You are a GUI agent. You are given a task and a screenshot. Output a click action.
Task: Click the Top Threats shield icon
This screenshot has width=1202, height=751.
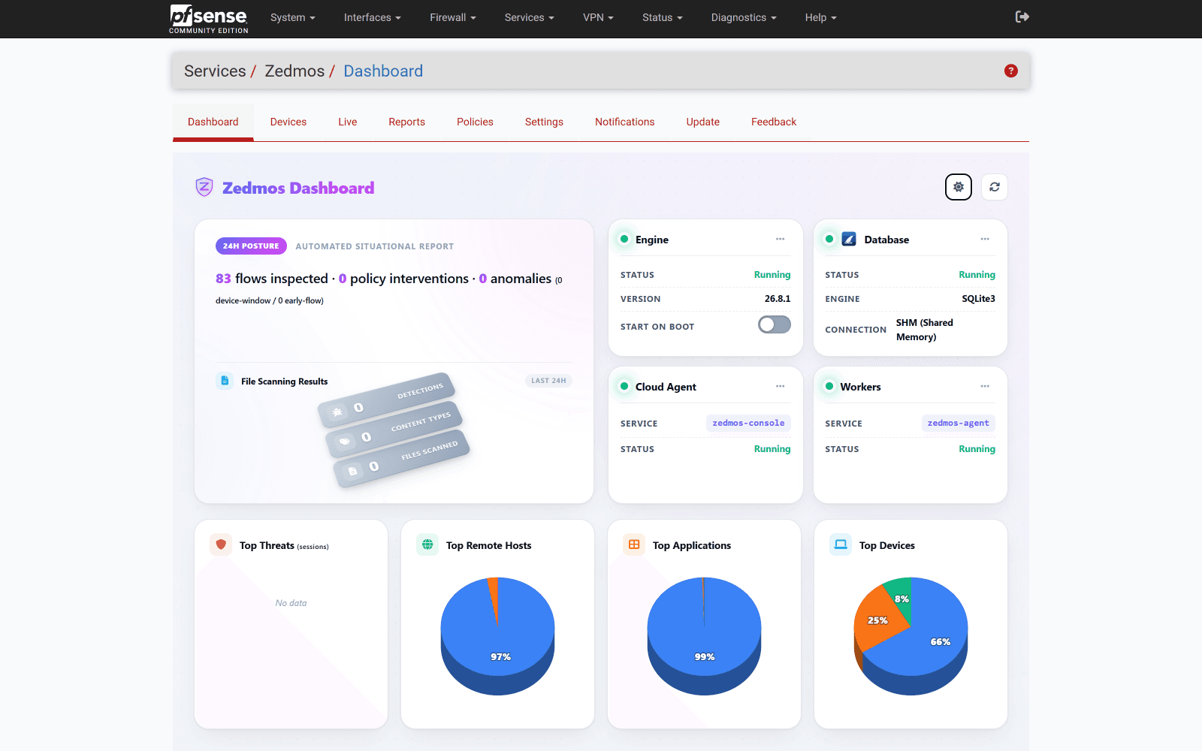tap(221, 544)
